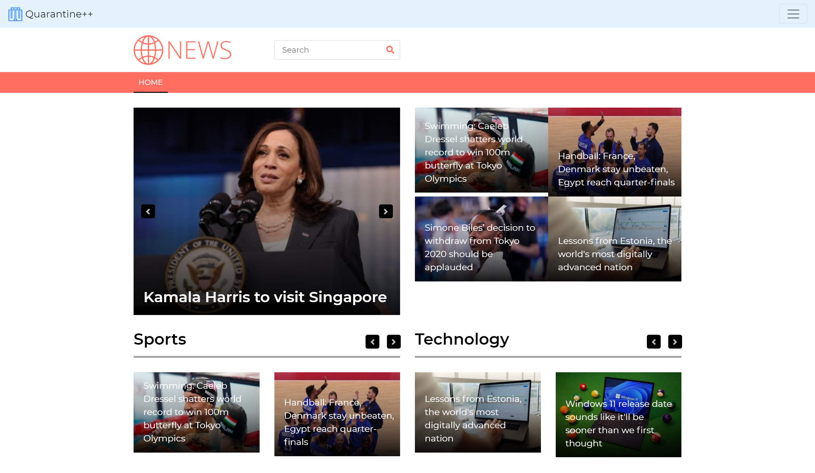Click the Quarantine++ brand text
Viewport: 815px width, 473px height.
59,14
